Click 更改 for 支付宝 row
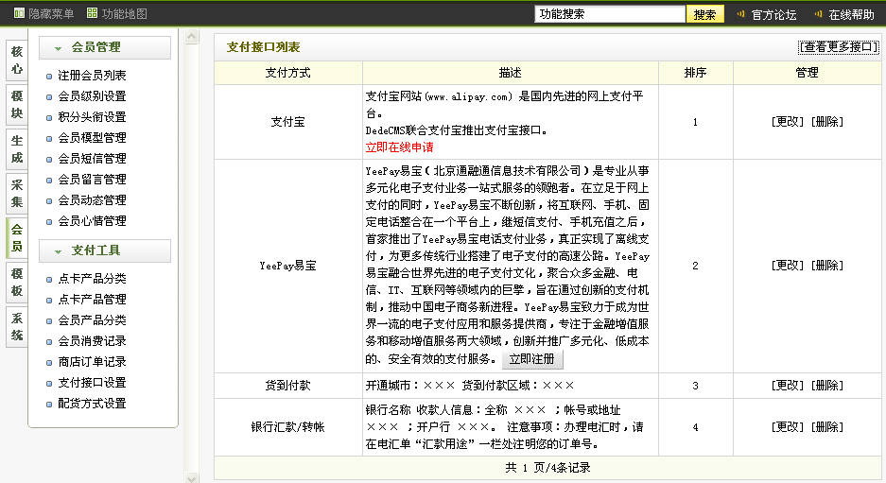 [x=787, y=122]
